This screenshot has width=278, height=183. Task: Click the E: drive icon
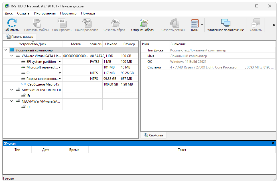(23, 95)
